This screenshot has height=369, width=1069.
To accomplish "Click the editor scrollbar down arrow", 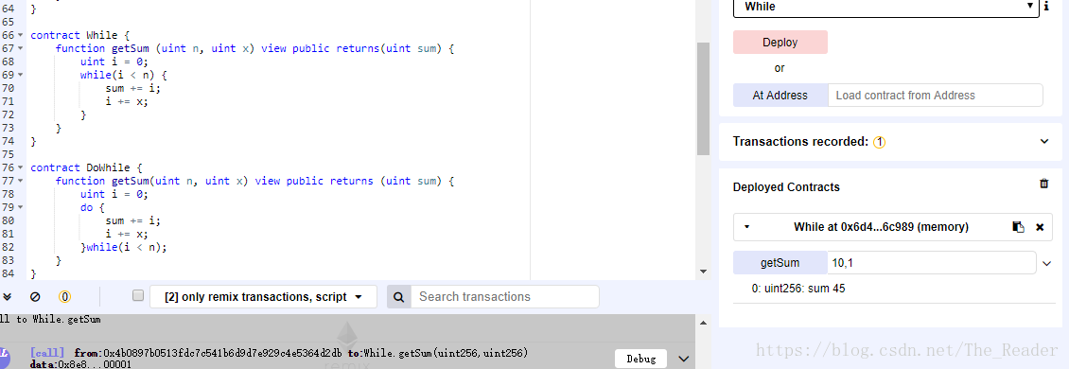I will coord(704,272).
